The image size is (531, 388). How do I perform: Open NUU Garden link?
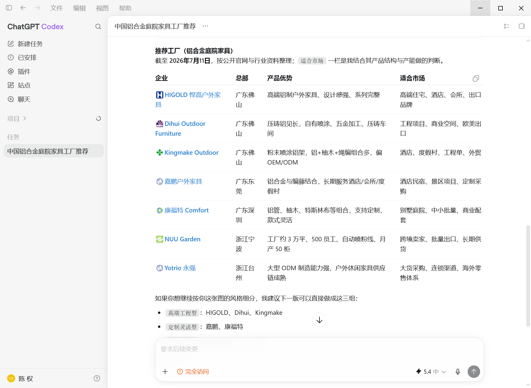(178, 239)
